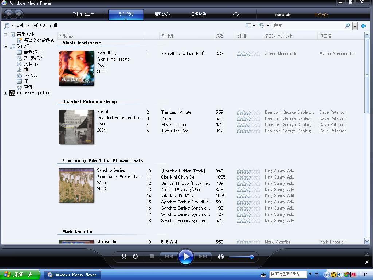373x280 pixels.
Task: Open the 書き込み tab
Action: coord(199,14)
